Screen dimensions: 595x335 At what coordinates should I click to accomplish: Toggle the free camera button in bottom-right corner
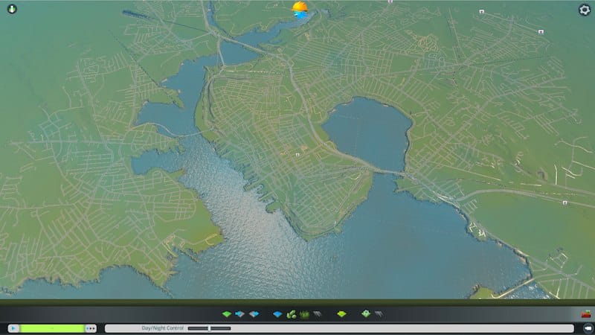[585, 328]
